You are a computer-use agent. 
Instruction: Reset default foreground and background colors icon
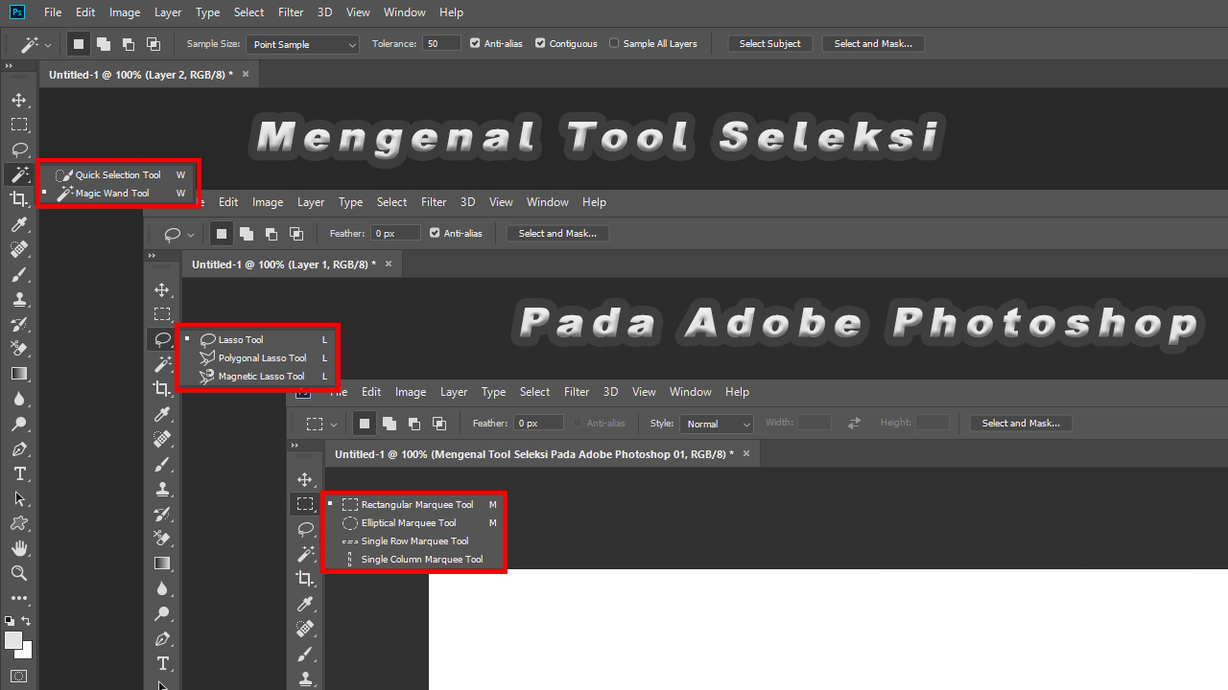10,621
